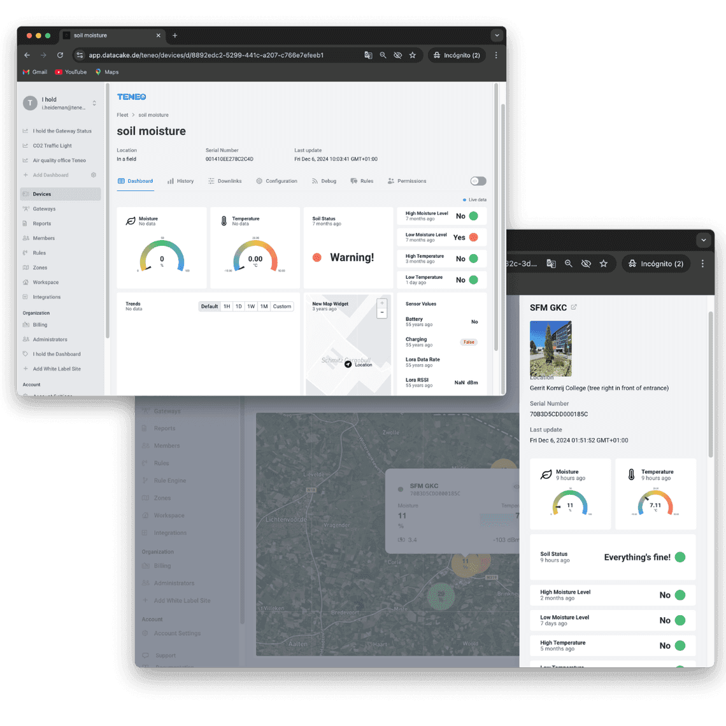Screen dimensions: 726x726
Task: Switch to the Configuration tab
Action: click(276, 181)
